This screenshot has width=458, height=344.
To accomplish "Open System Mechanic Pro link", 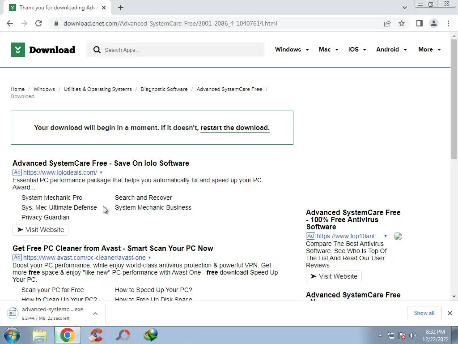I will (52, 198).
